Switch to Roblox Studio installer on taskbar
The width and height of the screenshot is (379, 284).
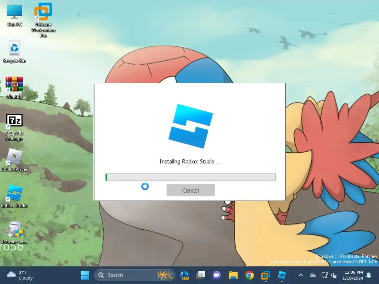[282, 275]
